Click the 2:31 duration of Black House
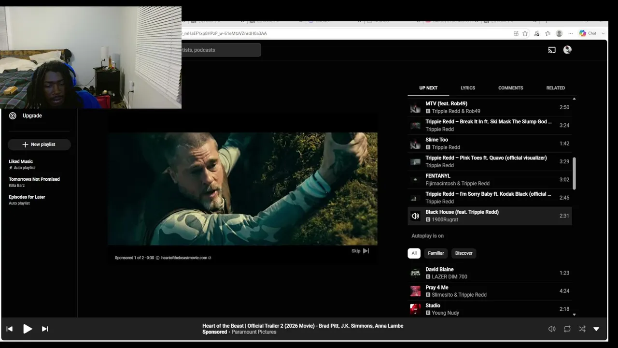Screen dimensions: 618x348 coord(564,216)
